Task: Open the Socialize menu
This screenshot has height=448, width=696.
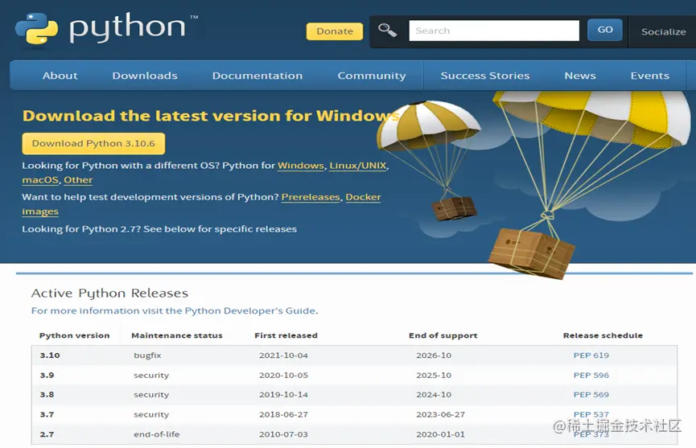Action: coord(663,31)
